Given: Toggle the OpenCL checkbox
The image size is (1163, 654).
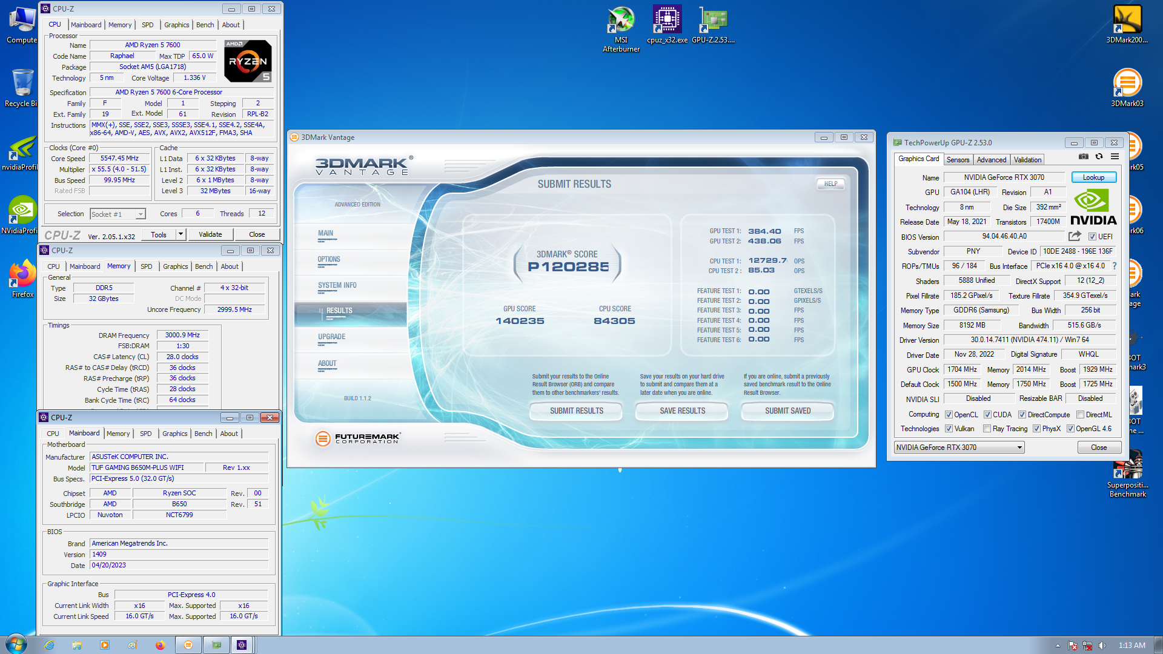Looking at the screenshot, I should (949, 415).
